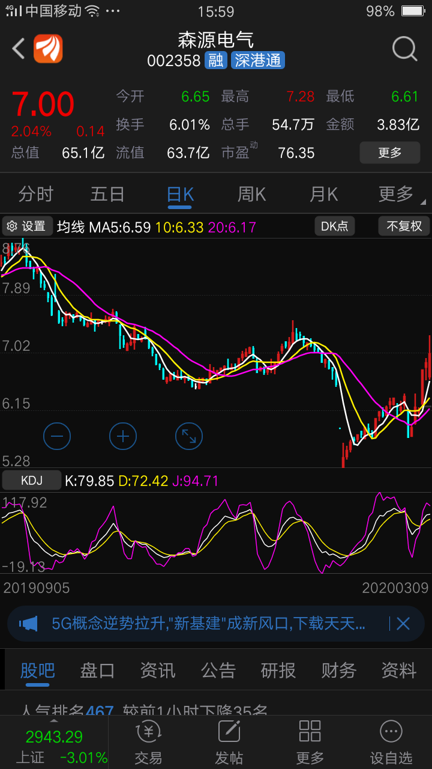The width and height of the screenshot is (432, 769).
Task: Tap the WiFi icon in status bar
Action: click(92, 11)
